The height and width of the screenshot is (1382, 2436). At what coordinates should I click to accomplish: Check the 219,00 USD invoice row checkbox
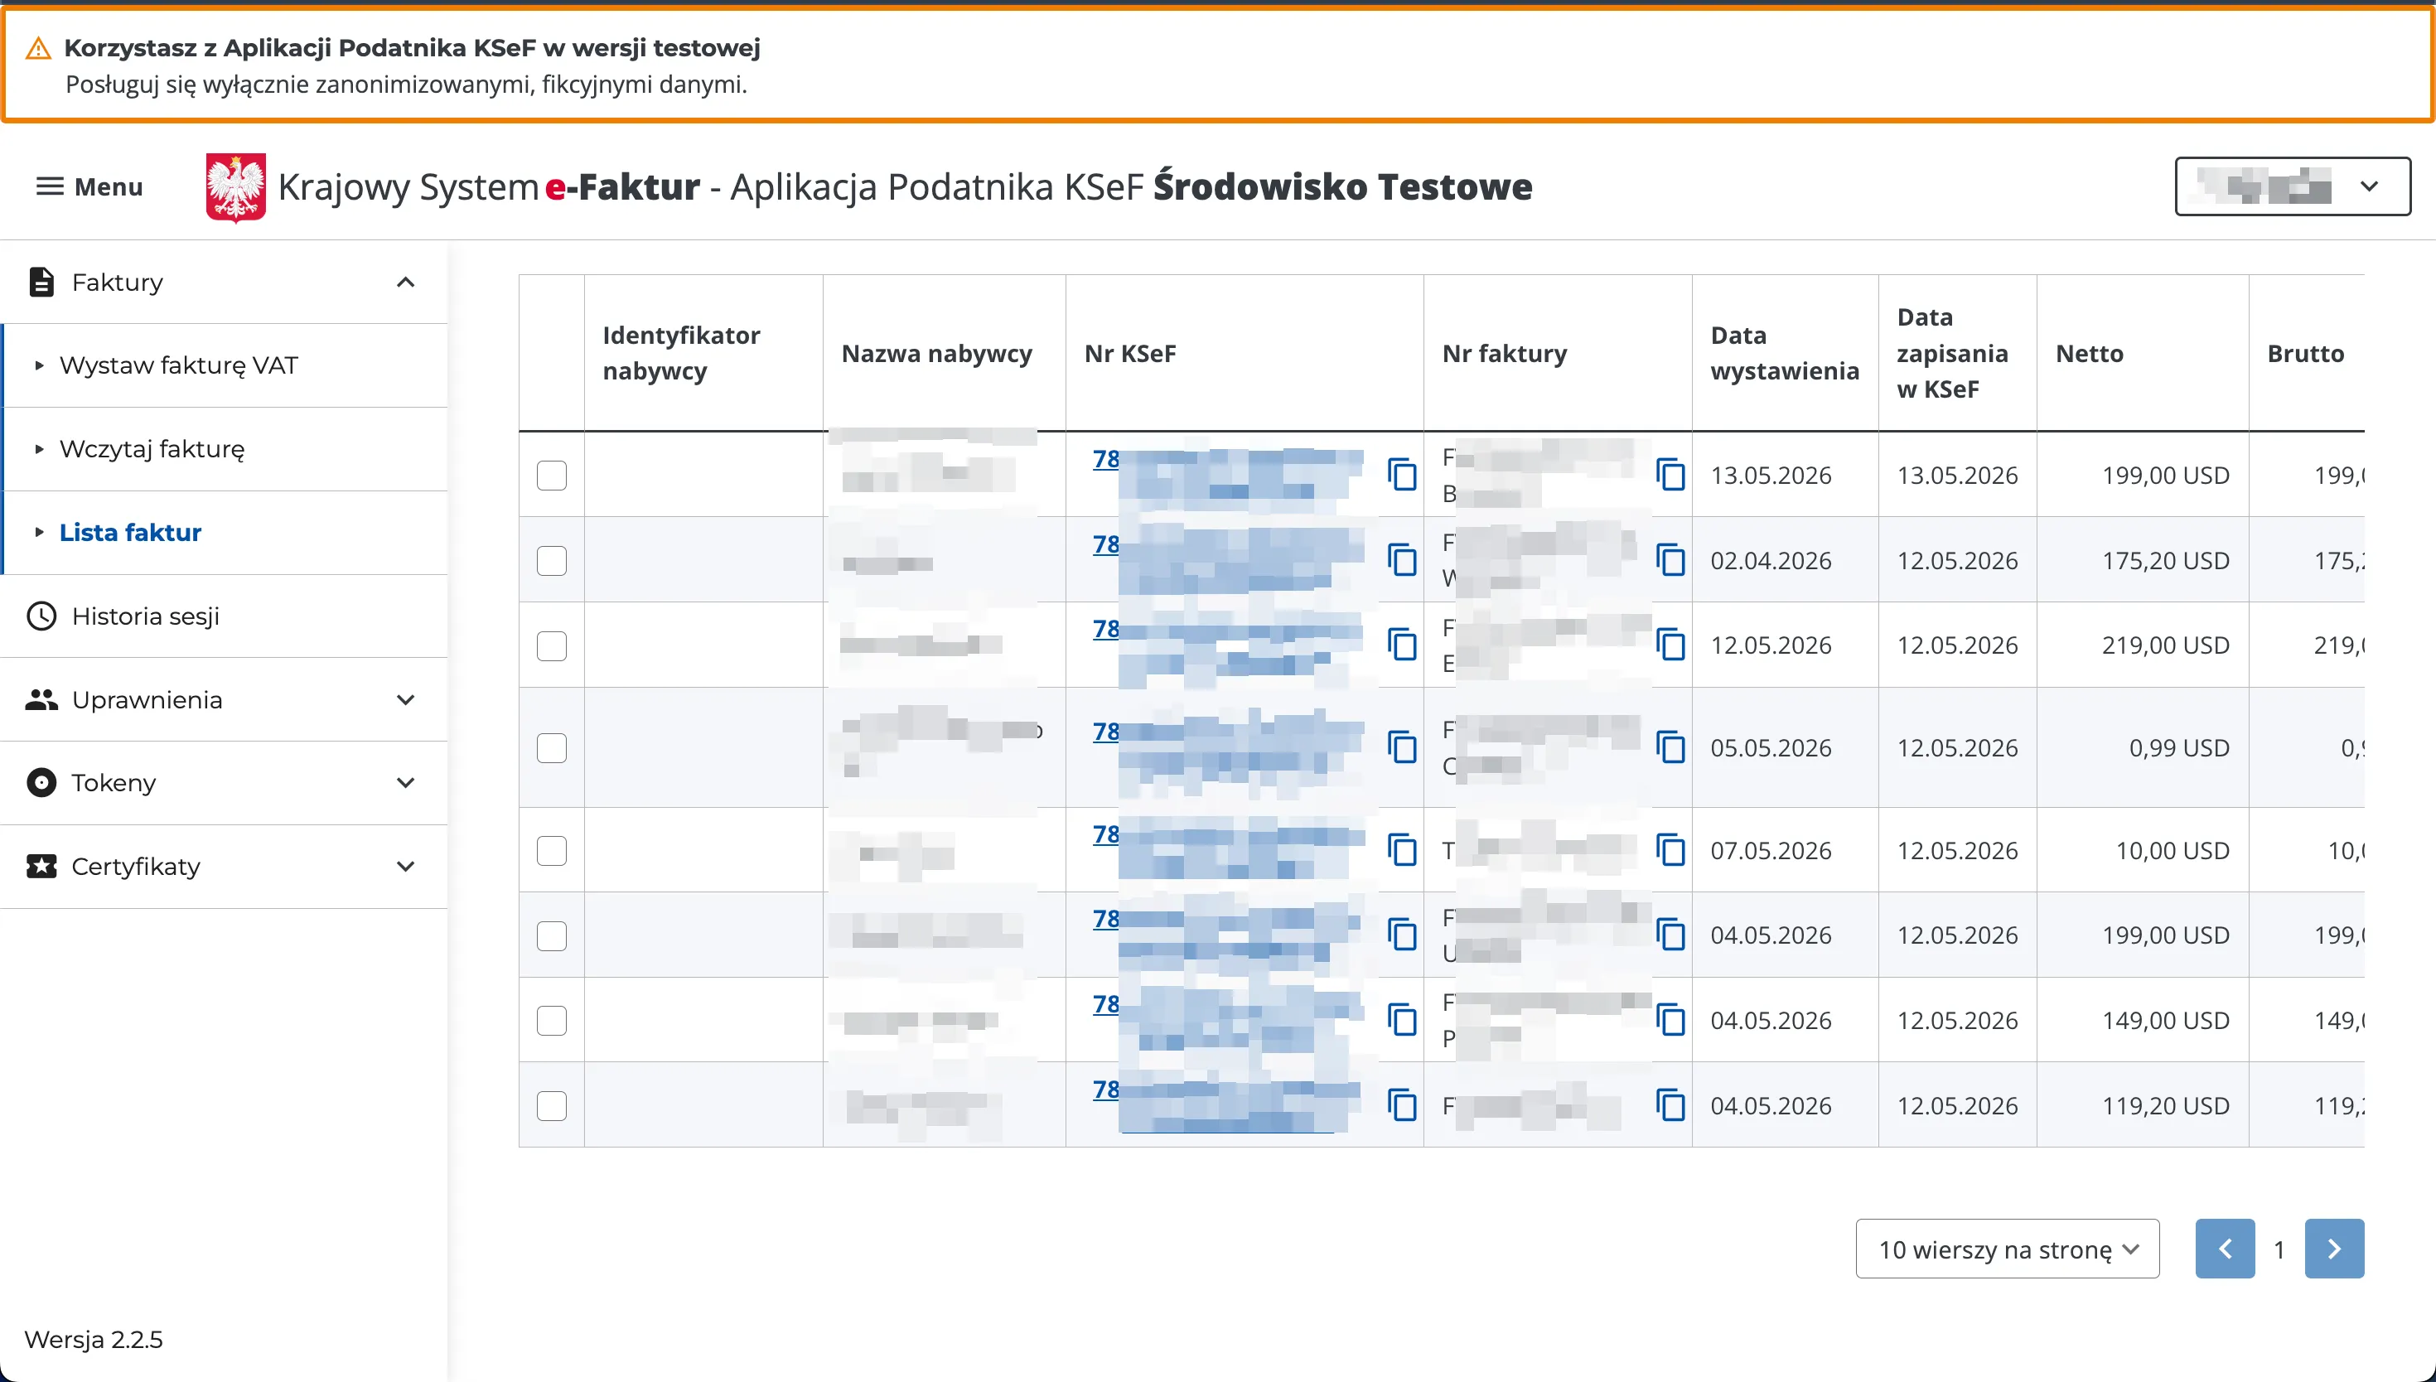pyautogui.click(x=551, y=645)
